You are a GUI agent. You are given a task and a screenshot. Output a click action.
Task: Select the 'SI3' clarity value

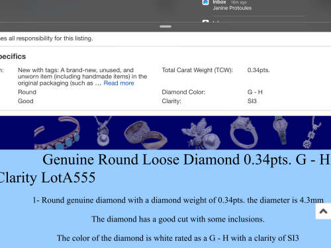click(x=252, y=101)
